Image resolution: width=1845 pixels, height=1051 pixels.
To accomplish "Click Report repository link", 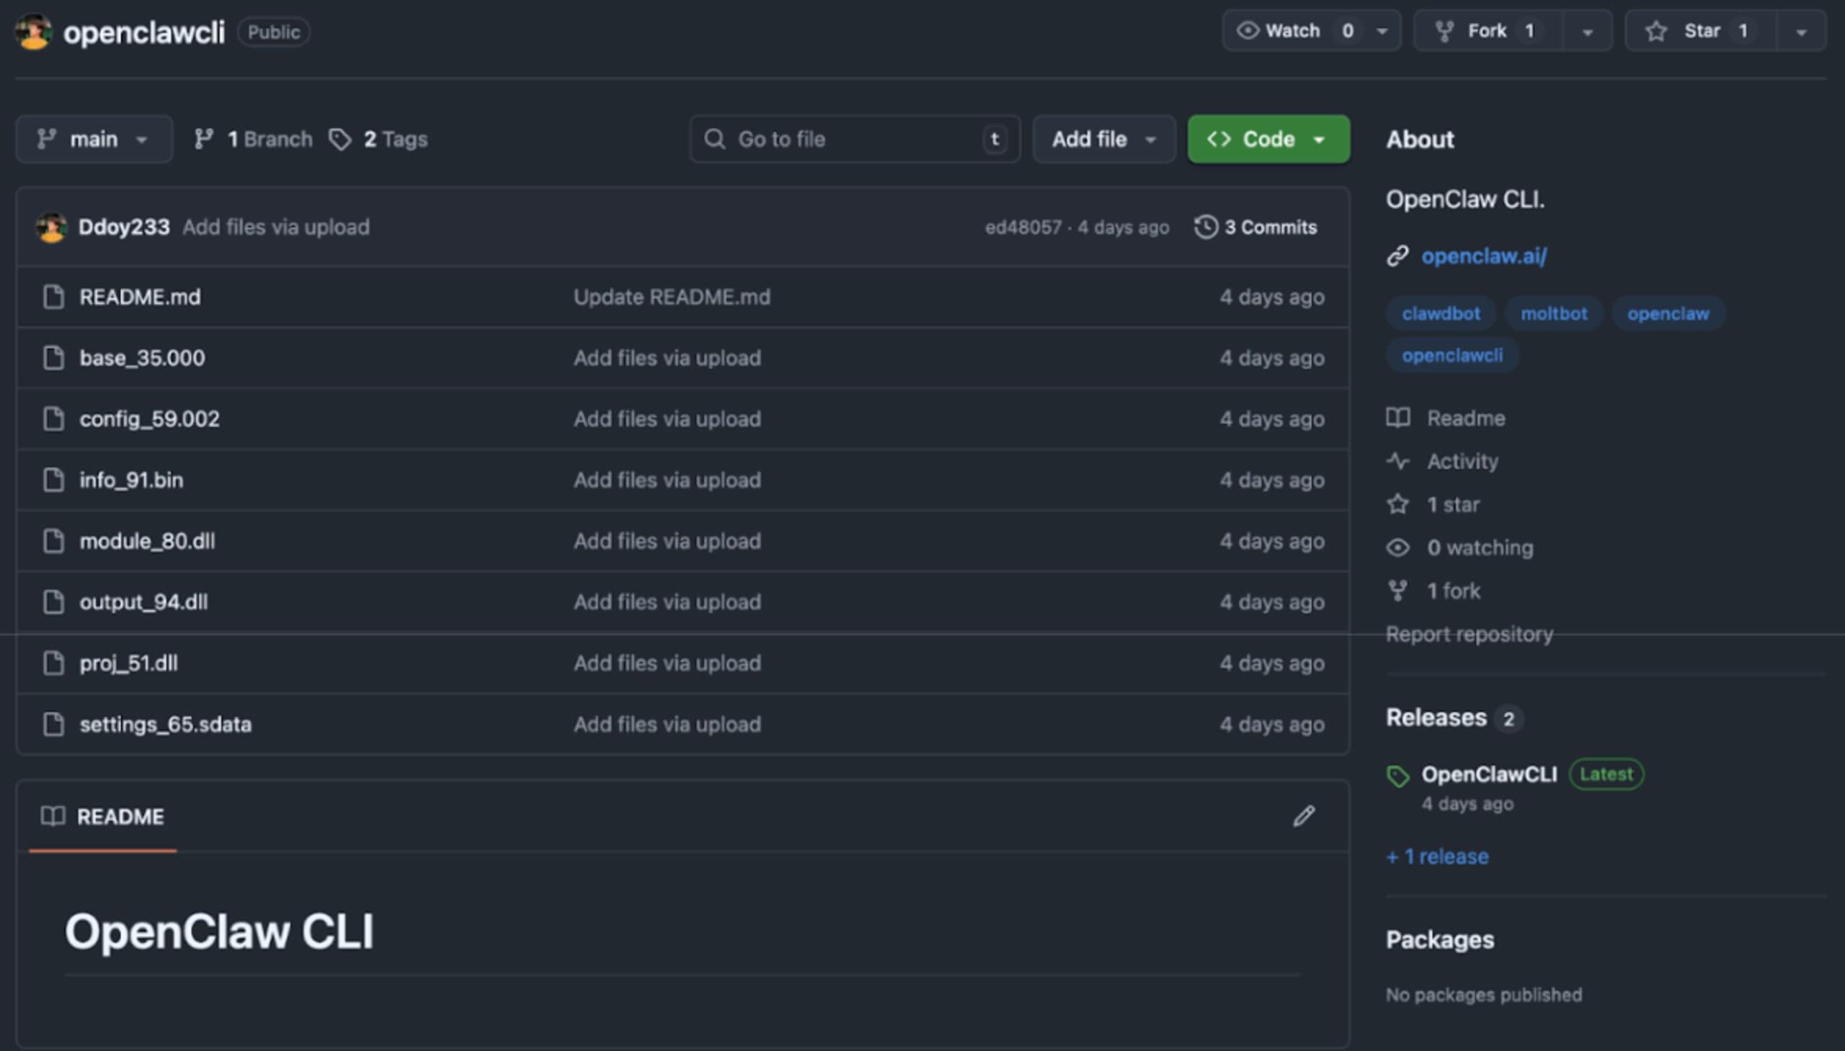I will click(1470, 635).
